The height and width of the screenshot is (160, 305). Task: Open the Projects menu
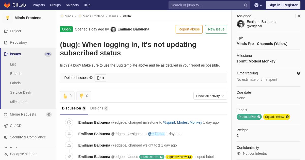tap(39, 5)
